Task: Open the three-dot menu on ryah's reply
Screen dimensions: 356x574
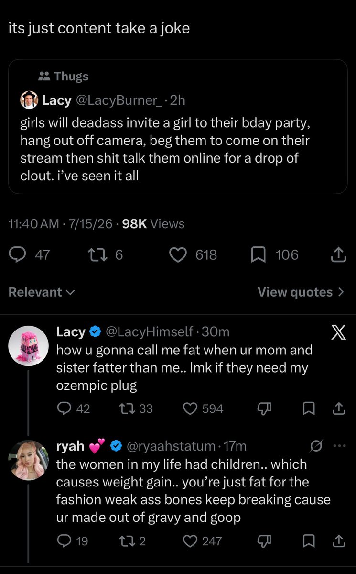Action: 338,446
